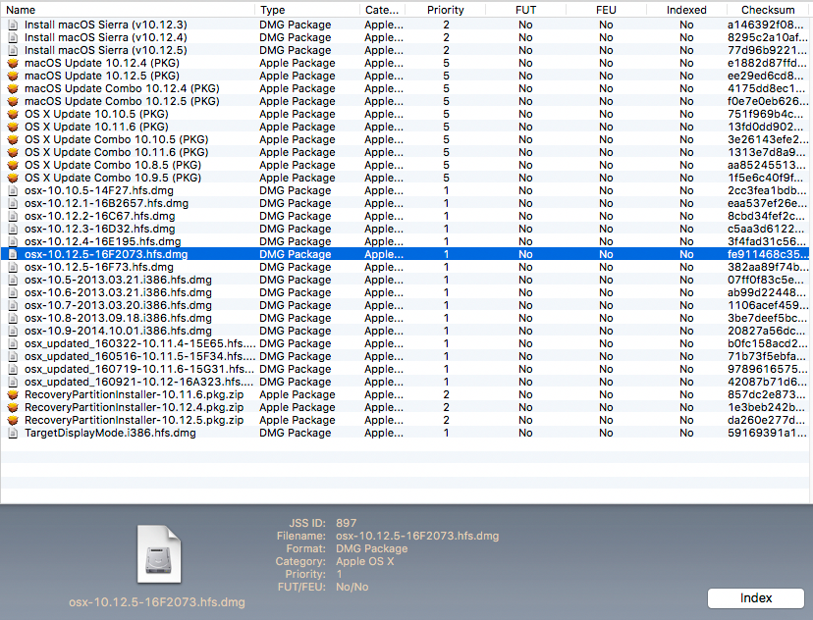Sort the list by Priority column
813x620 pixels.
446,10
